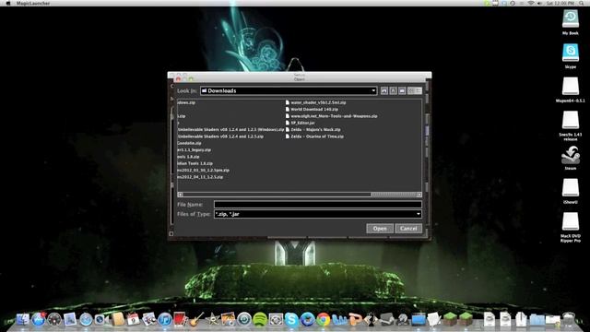Launch iTunes from the dock
Screen dimensions: 590x332
point(165,320)
